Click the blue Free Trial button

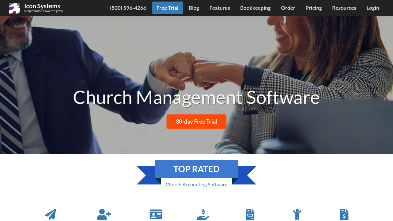coord(167,8)
